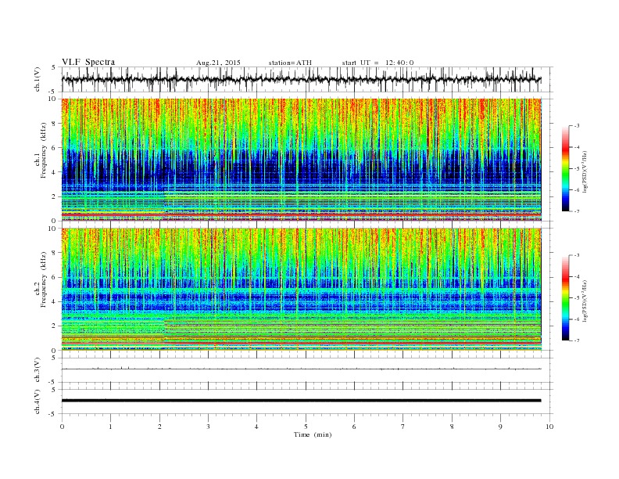619x479 pixels.
Task: Click the colorbar beside the ch.2 spectrogram
Action: (x=565, y=298)
